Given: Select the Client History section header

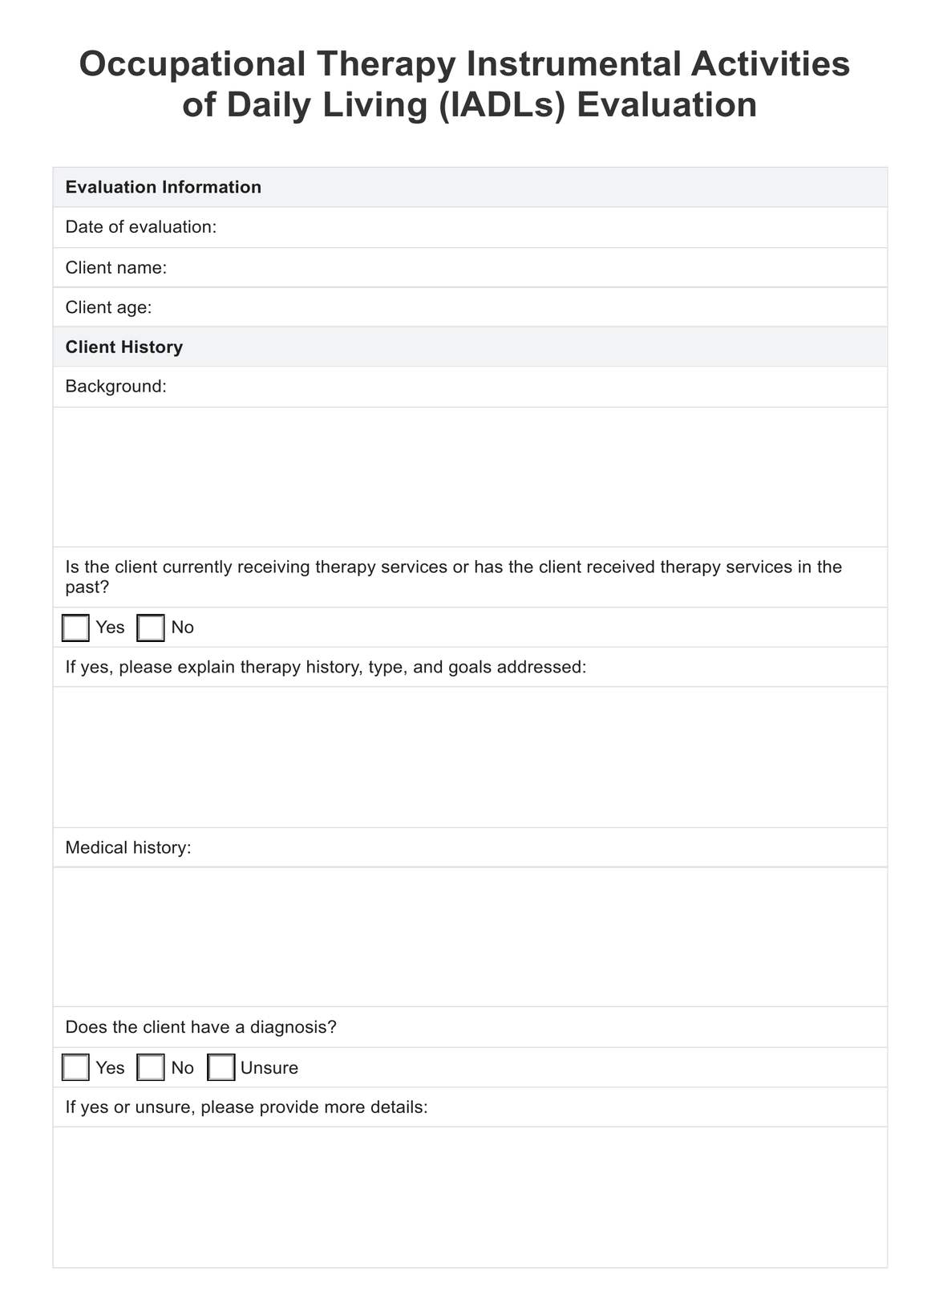Looking at the screenshot, I should click(124, 347).
